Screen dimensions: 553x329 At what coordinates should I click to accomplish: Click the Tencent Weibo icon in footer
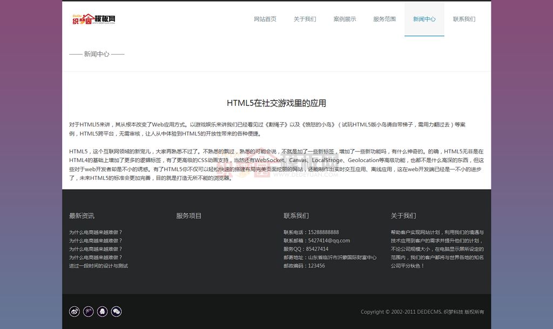(88, 311)
